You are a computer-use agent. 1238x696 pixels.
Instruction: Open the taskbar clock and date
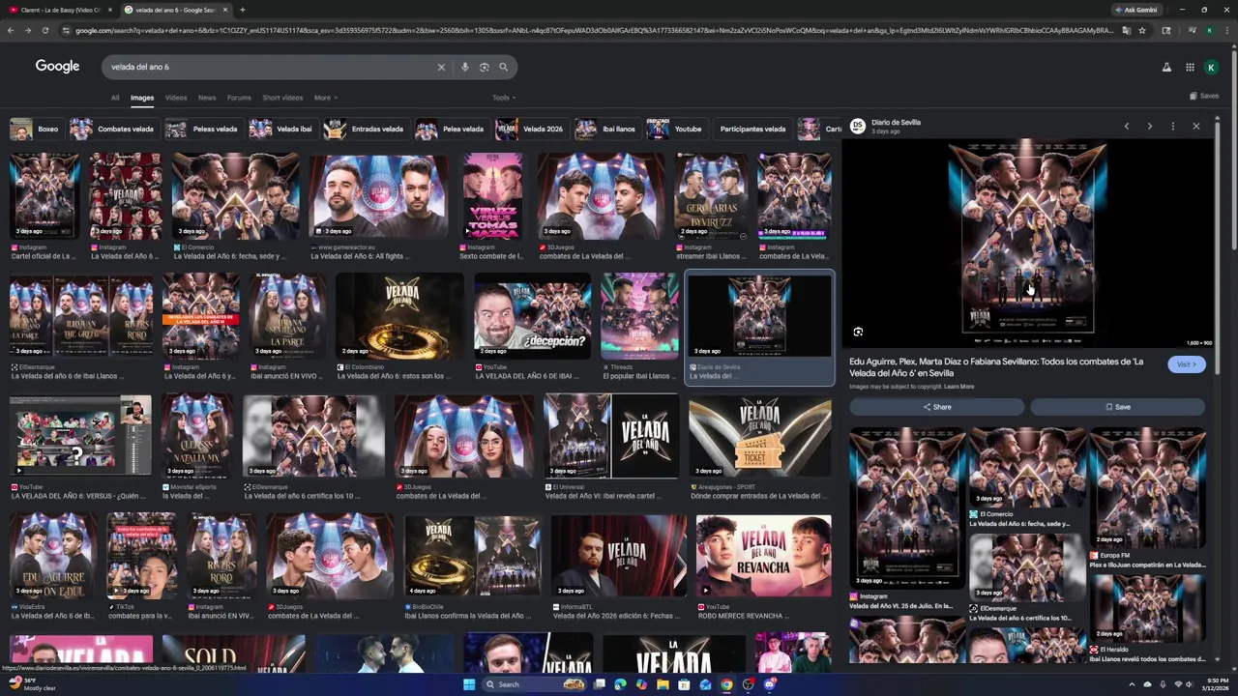(x=1216, y=684)
